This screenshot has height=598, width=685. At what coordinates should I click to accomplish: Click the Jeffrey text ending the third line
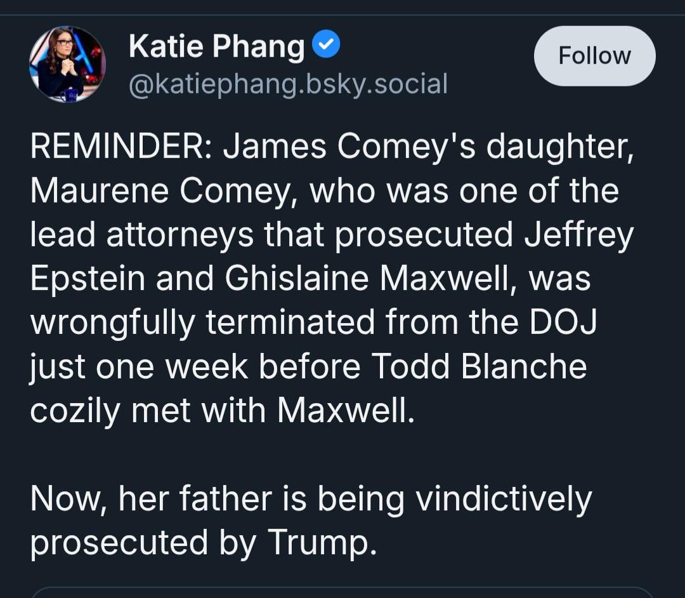(x=579, y=235)
